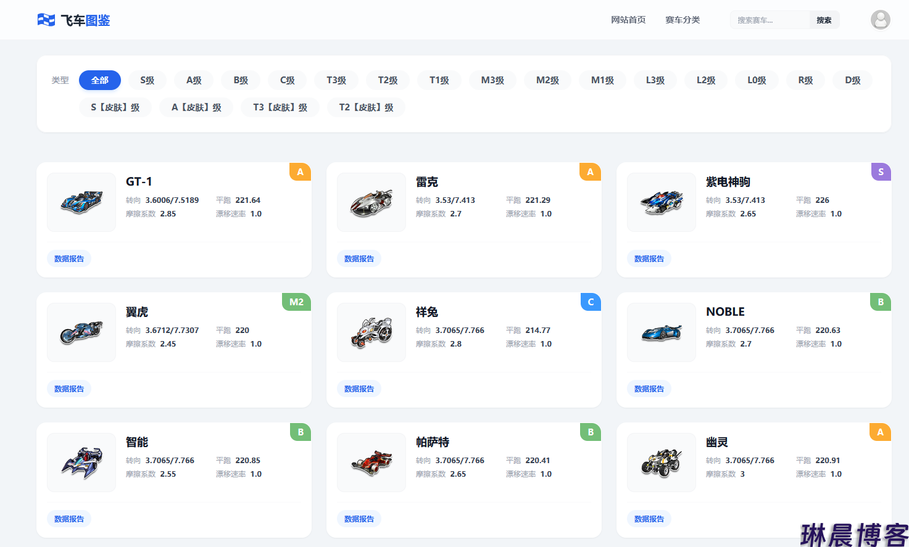Click the 飞车图鉴 flag logo icon
This screenshot has width=909, height=547.
pyautogui.click(x=46, y=19)
